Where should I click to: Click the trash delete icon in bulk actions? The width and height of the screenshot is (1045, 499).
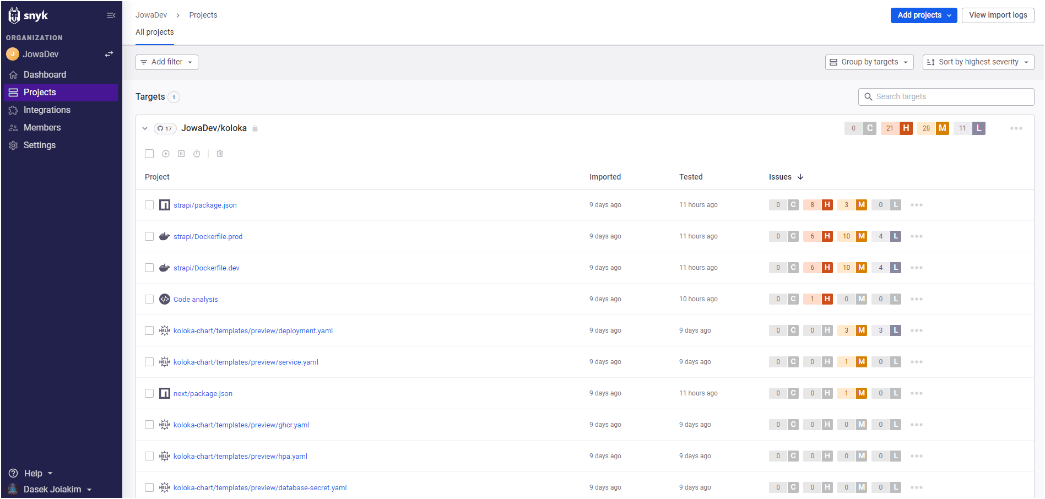tap(220, 154)
